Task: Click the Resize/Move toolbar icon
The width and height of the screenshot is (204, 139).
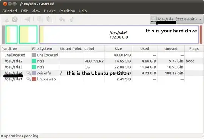Action: [27, 19]
